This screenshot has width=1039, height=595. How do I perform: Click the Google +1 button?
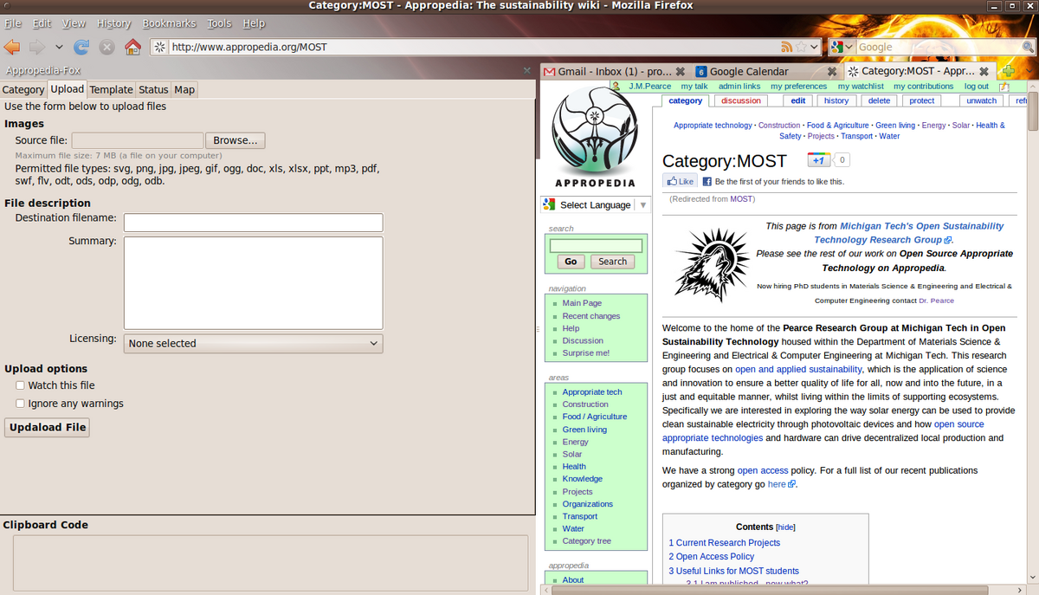click(x=819, y=160)
